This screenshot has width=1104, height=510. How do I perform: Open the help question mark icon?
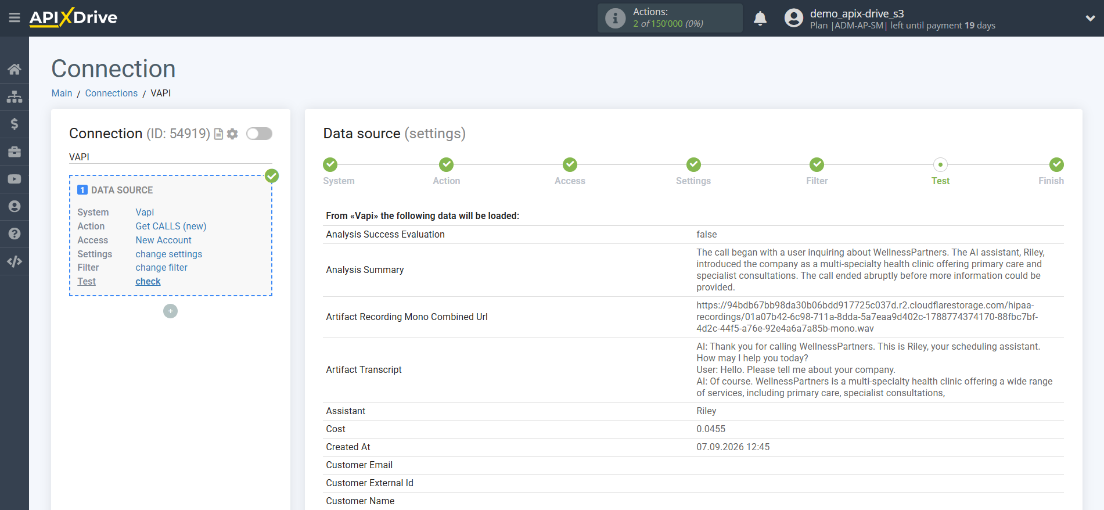click(15, 234)
